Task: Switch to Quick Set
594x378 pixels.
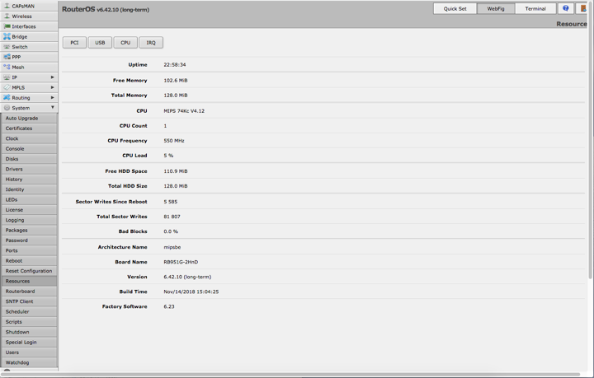Action: click(x=455, y=9)
